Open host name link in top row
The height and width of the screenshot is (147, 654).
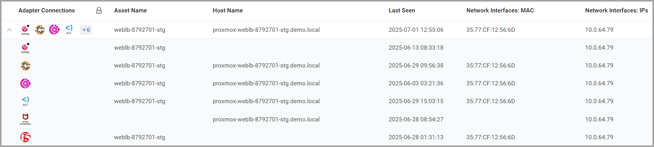click(266, 30)
